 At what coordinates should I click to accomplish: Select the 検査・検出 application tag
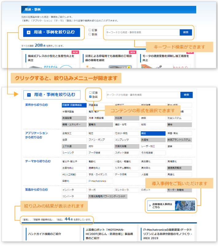(x=179, y=133)
